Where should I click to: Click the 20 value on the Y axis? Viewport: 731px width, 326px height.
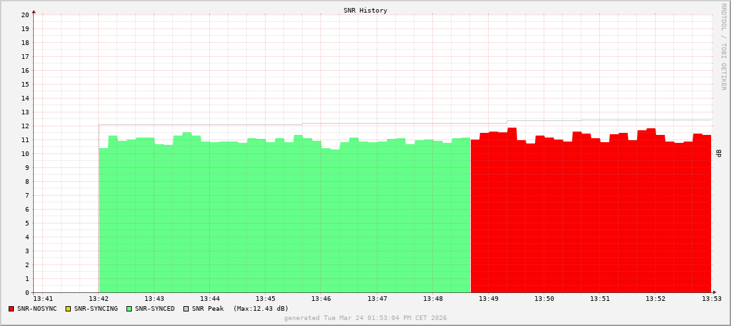(x=24, y=15)
